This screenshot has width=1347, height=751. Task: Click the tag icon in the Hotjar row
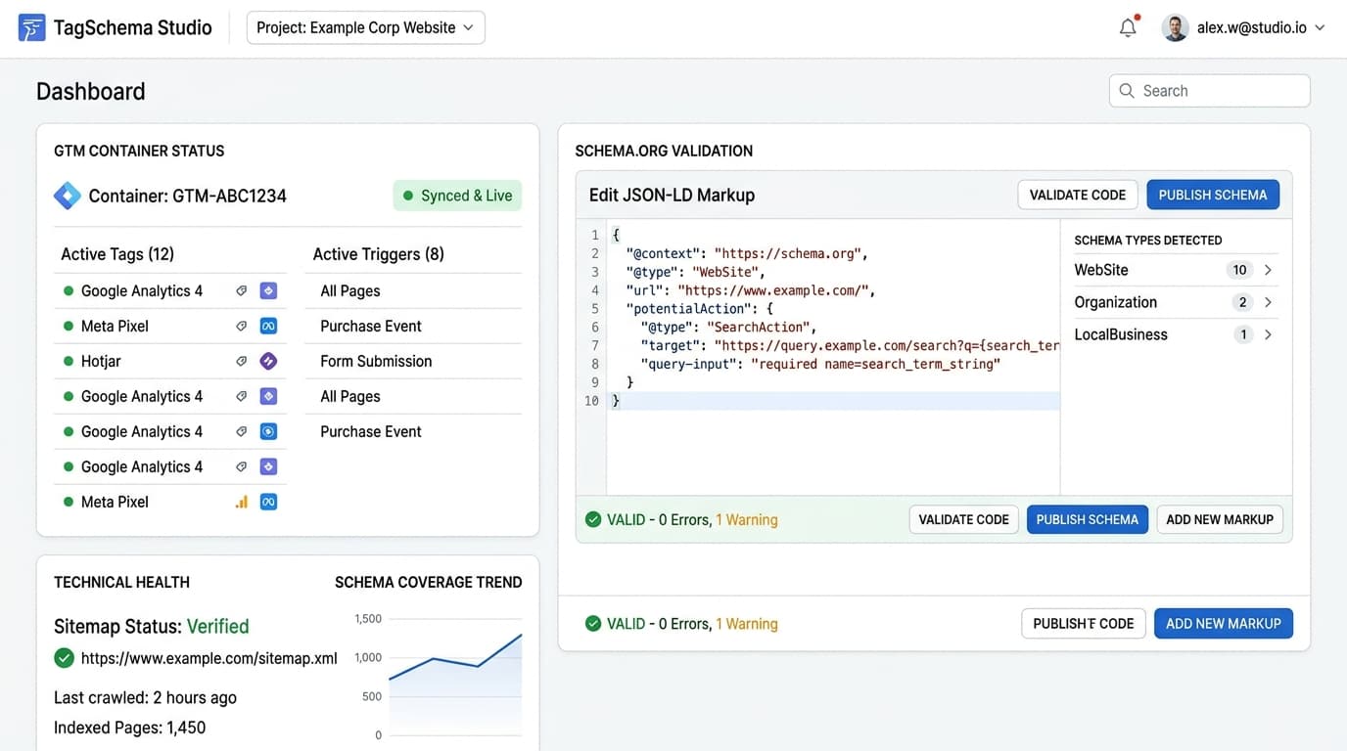click(x=242, y=361)
